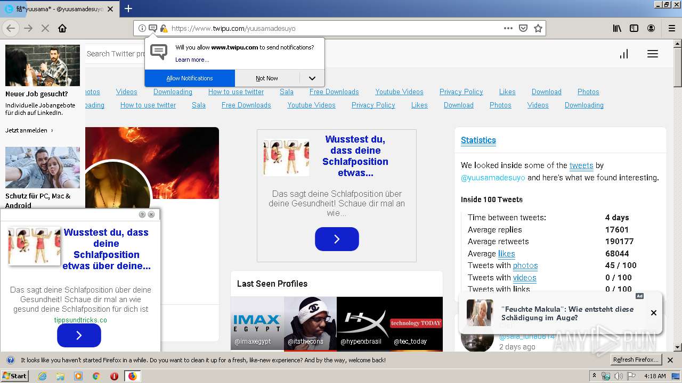Click the notification permission icon in address bar
The height and width of the screenshot is (383, 682).
[152, 28]
